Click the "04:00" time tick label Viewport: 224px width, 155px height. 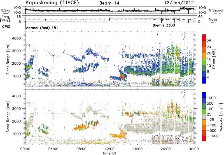(x=53, y=149)
